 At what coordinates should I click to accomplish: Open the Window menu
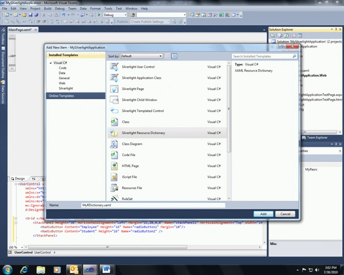(x=131, y=9)
